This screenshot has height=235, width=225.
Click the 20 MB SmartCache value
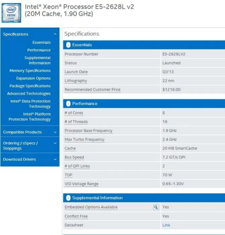180,148
